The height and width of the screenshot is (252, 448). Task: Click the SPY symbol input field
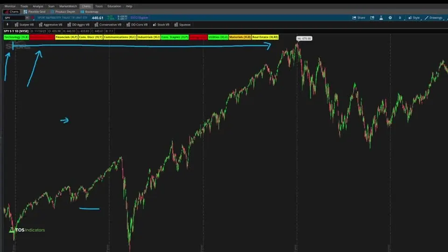[14, 18]
